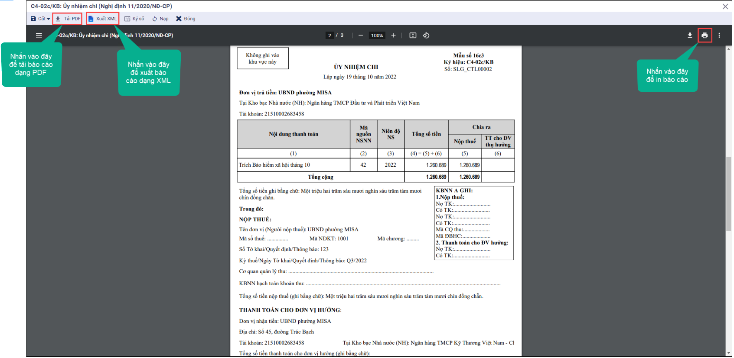Screen dimensions: 734x358
Task: Click 'Mã NDKT: 1001' text
Action: point(329,239)
